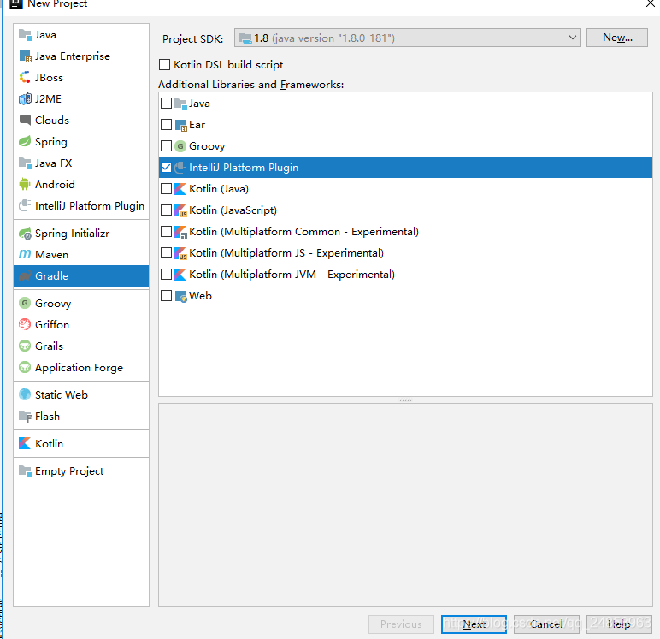
Task: Click the J2ME phone icon
Action: coord(26,99)
